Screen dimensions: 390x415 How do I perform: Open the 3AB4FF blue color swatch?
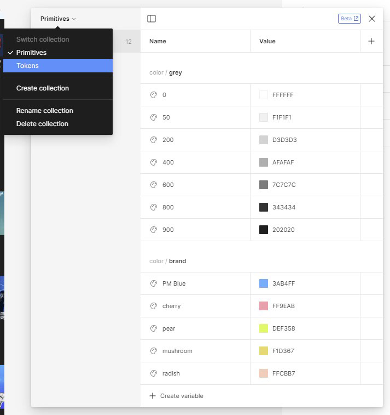[x=264, y=284]
